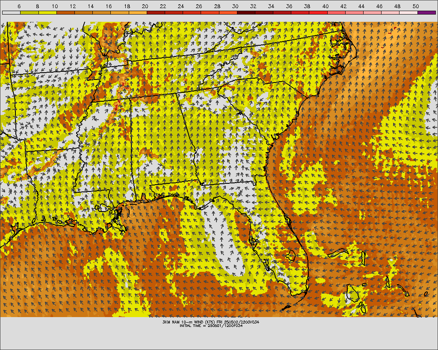This screenshot has height=350, width=438.
Task: Click the legend label "6"
Action: click(19, 6)
